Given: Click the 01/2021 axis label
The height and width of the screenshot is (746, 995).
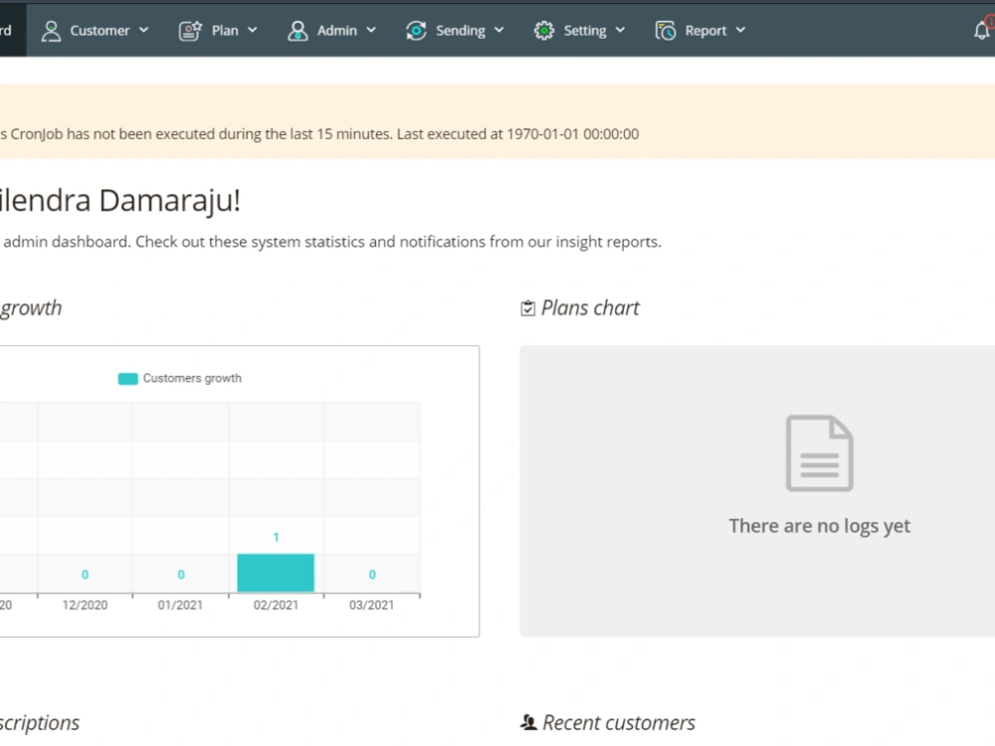Looking at the screenshot, I should click(x=180, y=605).
